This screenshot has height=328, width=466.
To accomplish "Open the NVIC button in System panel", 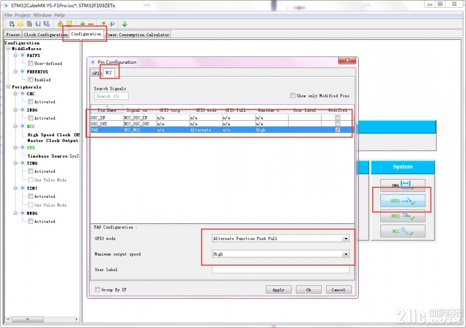I will pyautogui.click(x=403, y=216).
